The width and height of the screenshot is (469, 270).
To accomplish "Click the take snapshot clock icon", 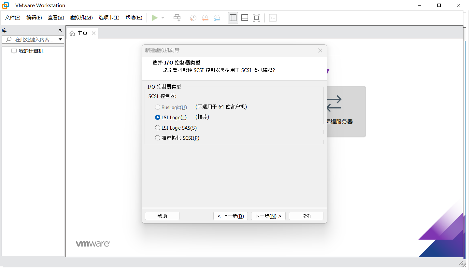I will click(x=193, y=18).
